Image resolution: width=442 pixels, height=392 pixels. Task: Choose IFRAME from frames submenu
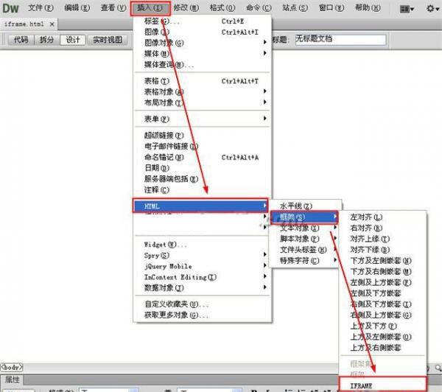pyautogui.click(x=383, y=385)
